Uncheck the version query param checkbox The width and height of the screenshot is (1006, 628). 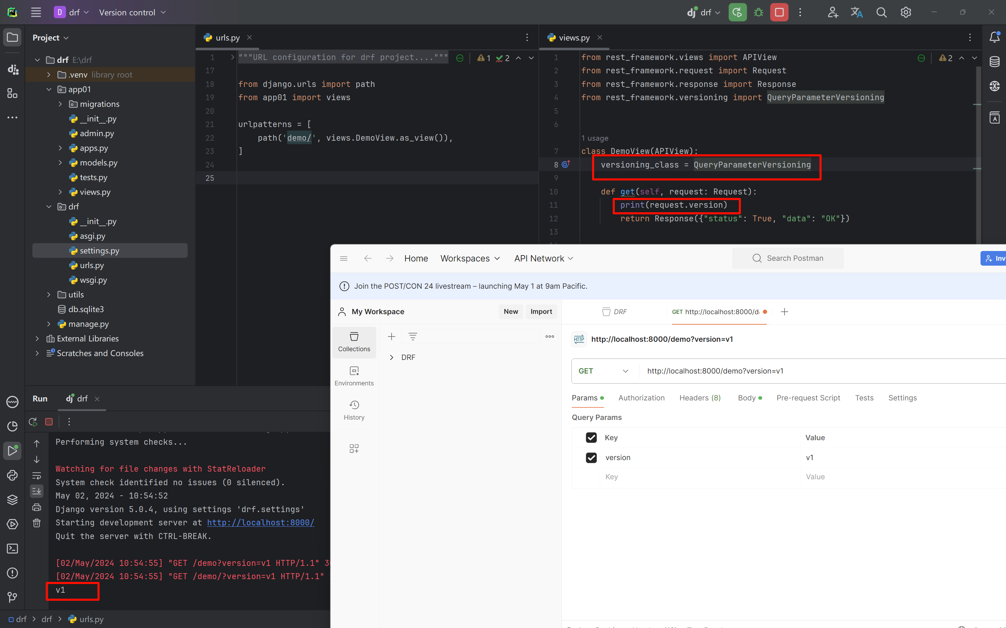(591, 457)
